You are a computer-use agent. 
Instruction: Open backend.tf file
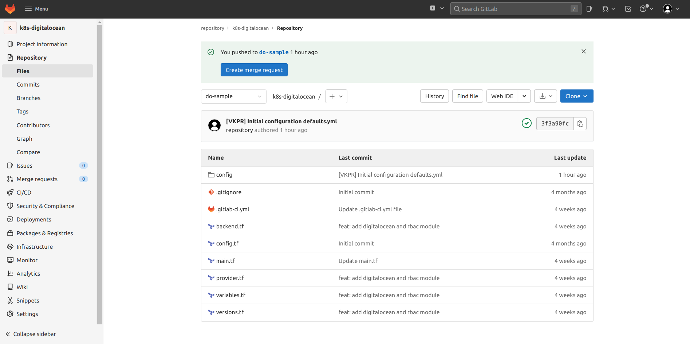point(230,226)
